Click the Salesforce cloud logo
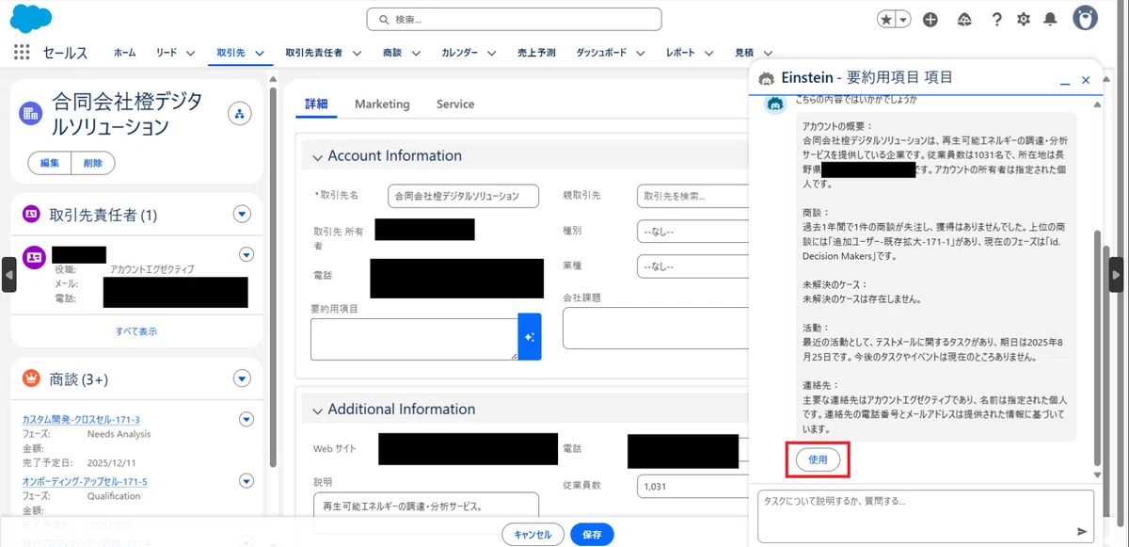The height and width of the screenshot is (547, 1129). coord(31,18)
